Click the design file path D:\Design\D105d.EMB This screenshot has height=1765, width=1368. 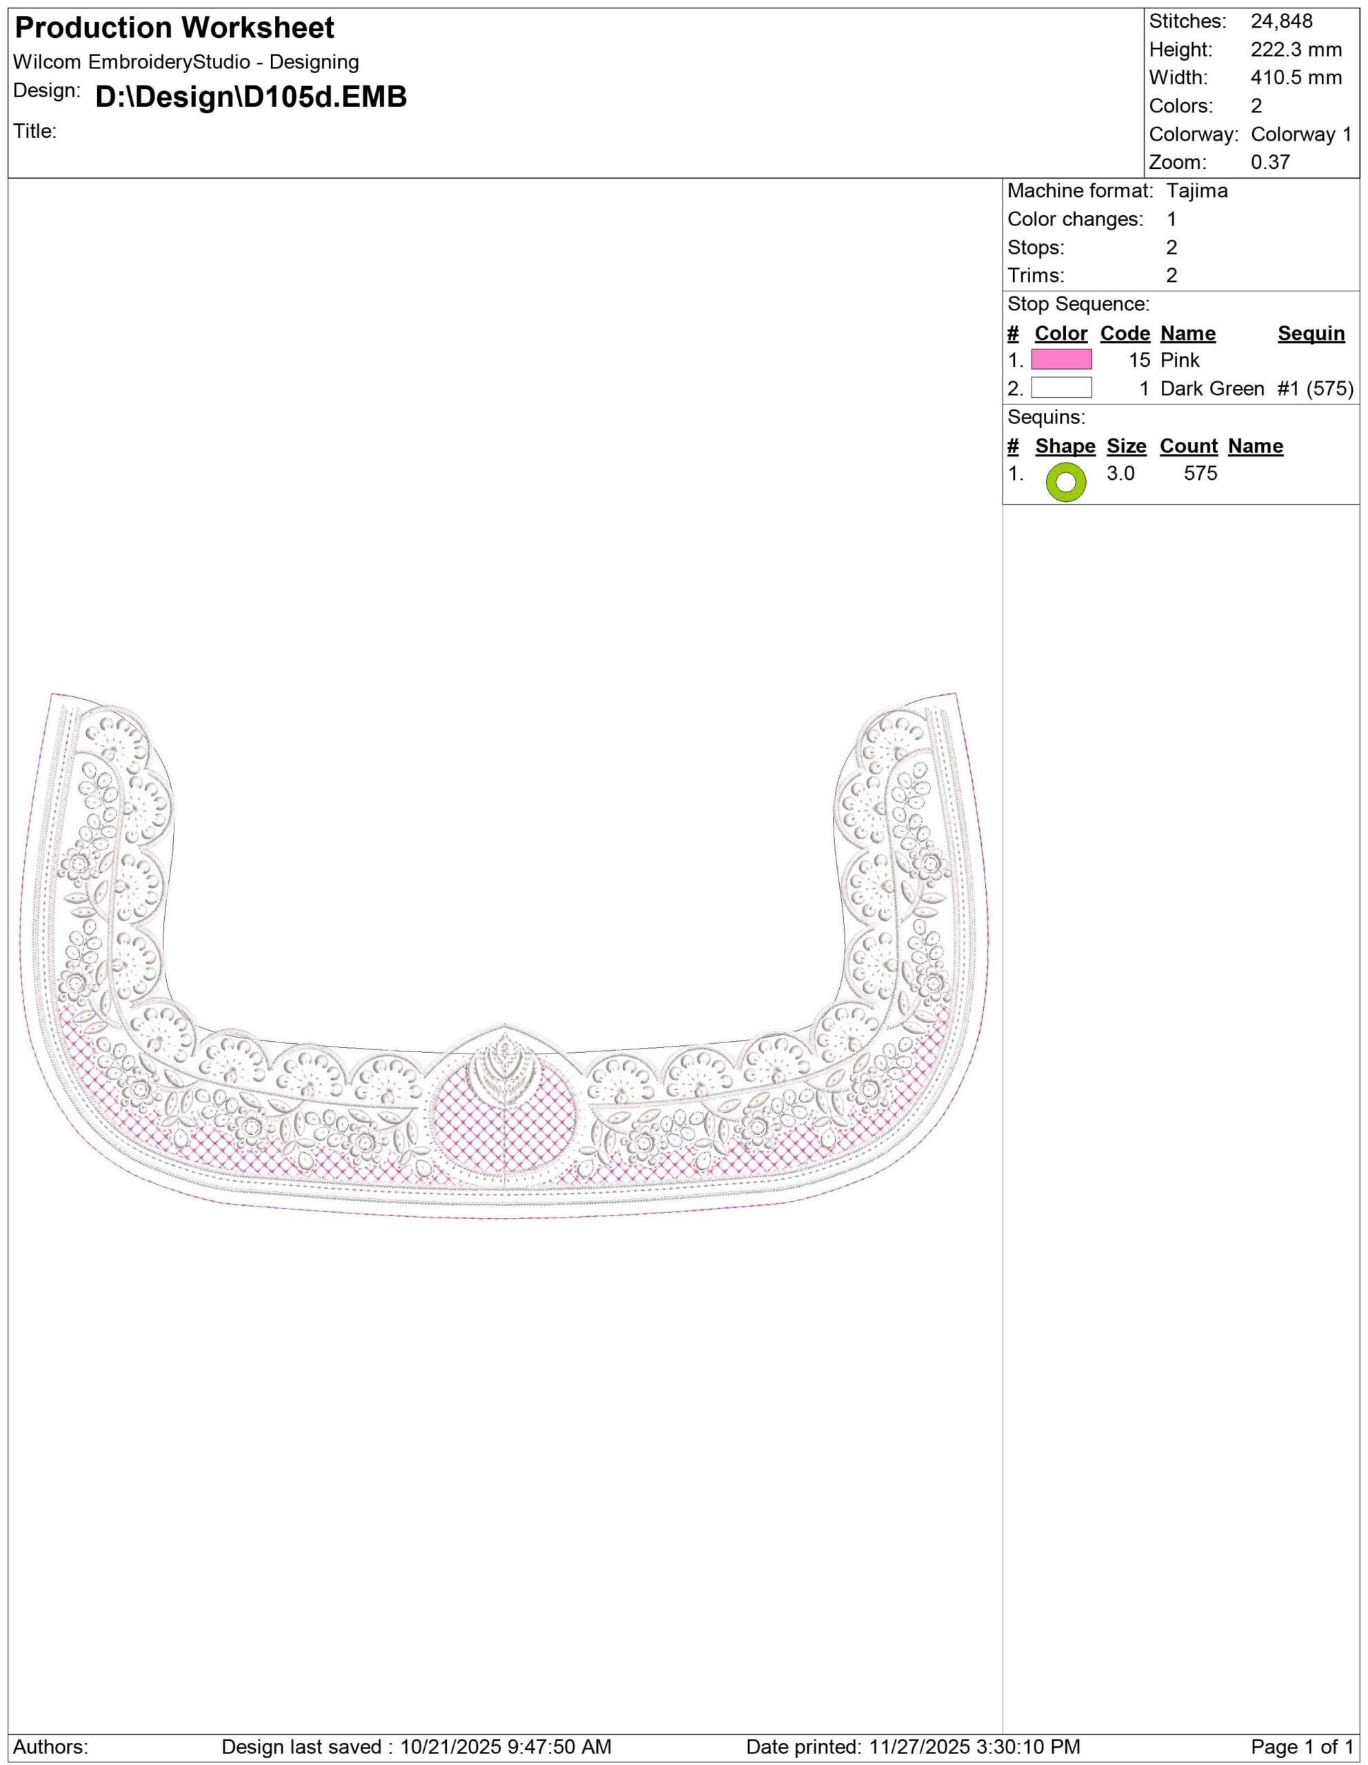click(x=251, y=97)
